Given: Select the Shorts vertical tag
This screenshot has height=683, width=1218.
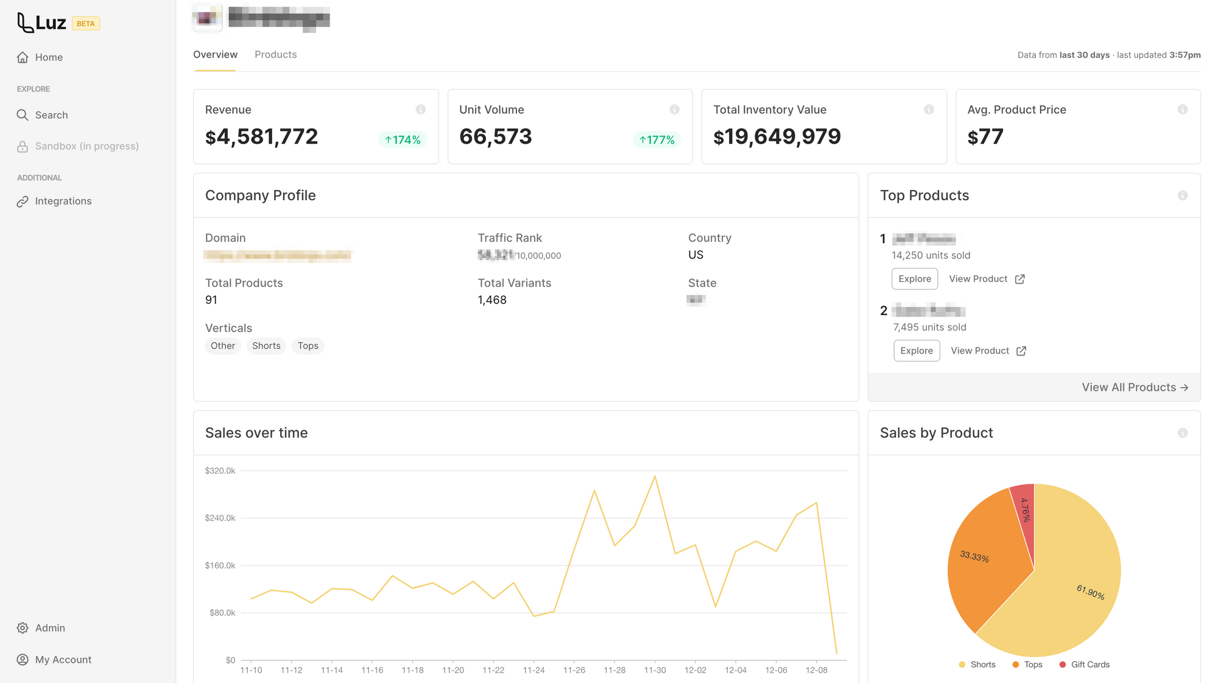Looking at the screenshot, I should pos(266,346).
